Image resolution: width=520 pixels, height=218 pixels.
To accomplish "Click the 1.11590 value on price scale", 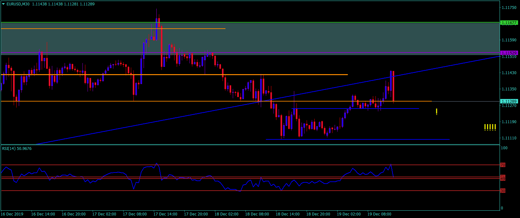I will pos(509,40).
